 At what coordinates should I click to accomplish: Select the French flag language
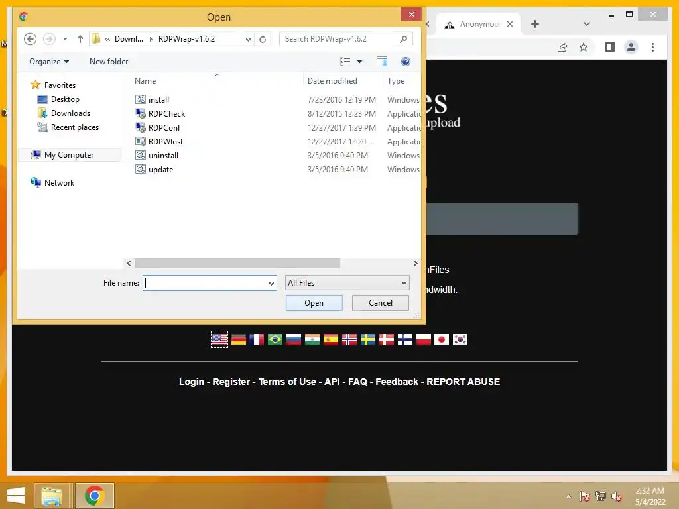[257, 339]
